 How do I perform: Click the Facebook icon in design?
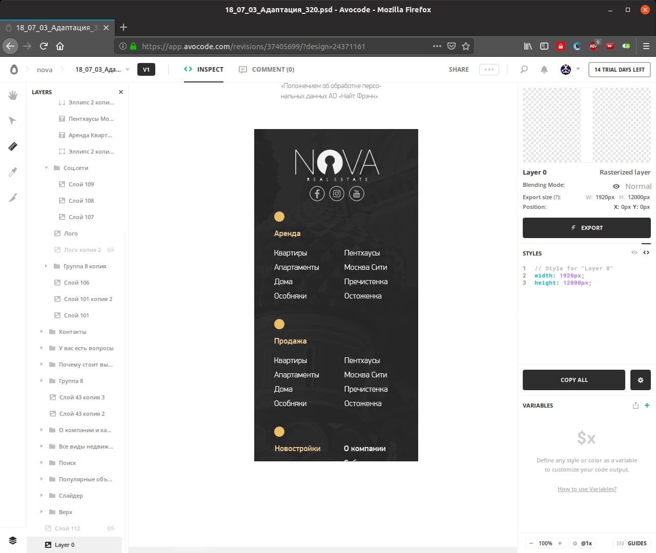[317, 194]
